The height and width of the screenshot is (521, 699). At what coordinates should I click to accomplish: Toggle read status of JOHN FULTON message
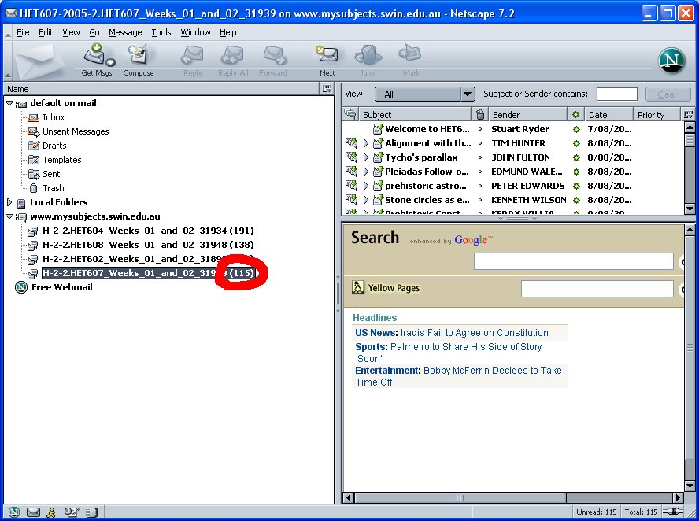[576, 157]
